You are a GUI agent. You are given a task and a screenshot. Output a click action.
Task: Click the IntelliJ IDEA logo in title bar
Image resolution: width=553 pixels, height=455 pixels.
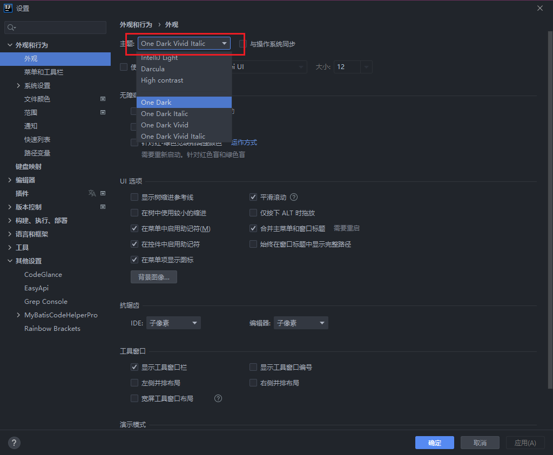click(x=8, y=8)
